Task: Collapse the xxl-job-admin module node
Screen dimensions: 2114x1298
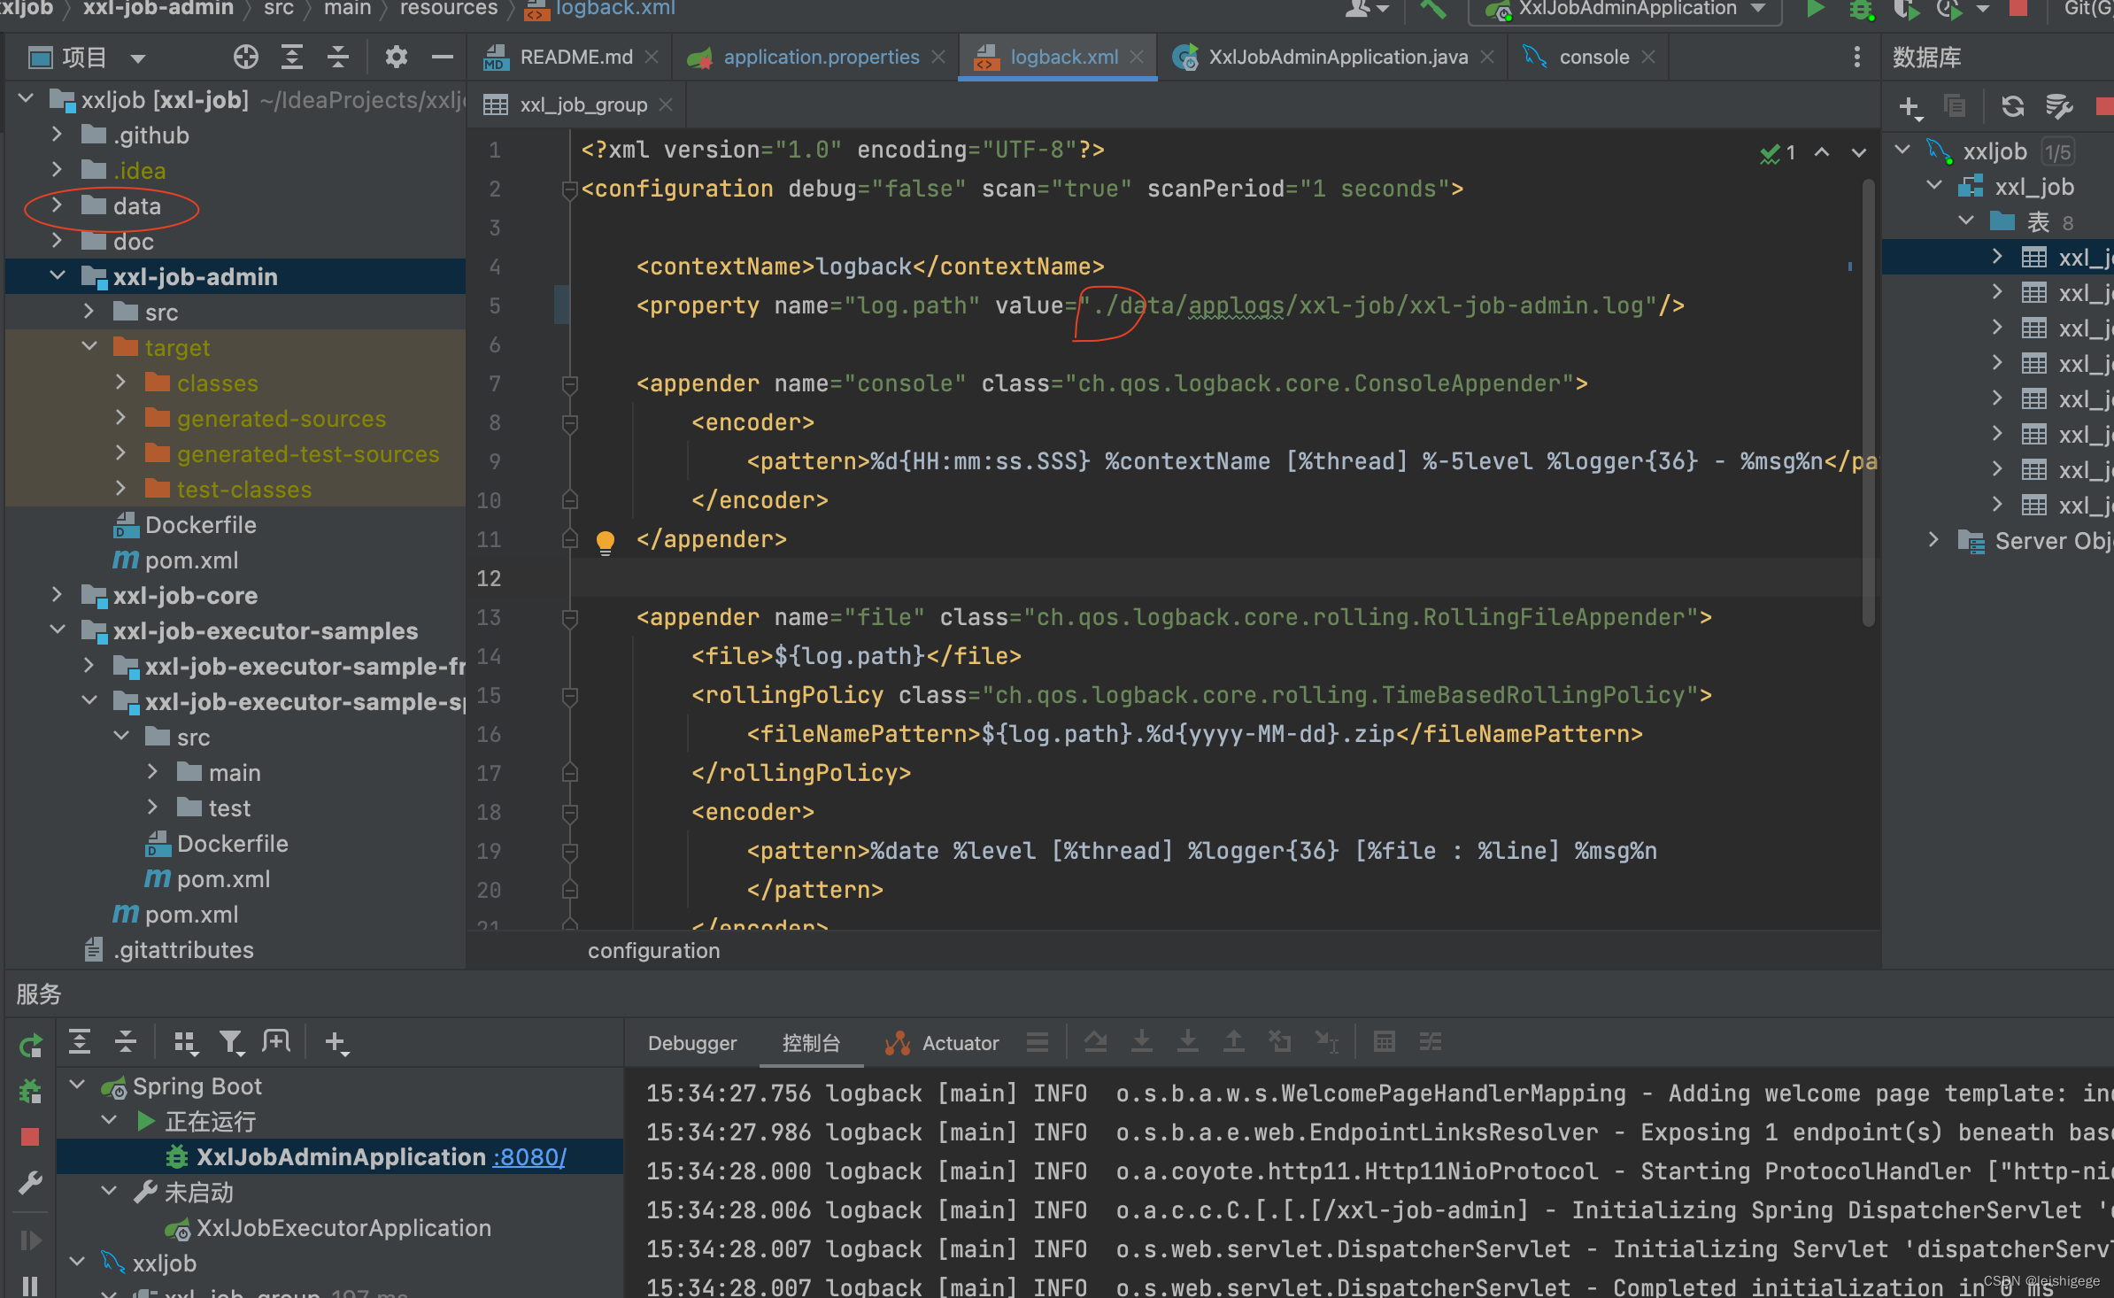Action: (x=57, y=276)
